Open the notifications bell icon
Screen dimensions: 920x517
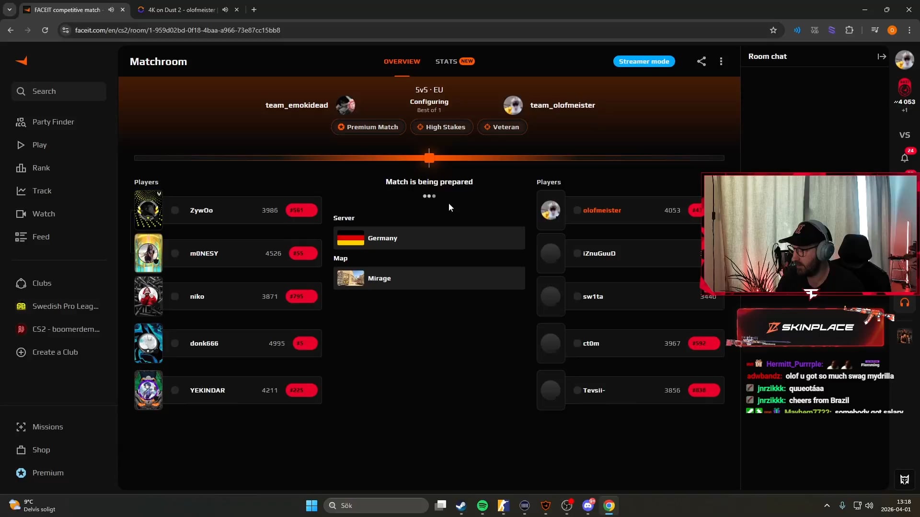click(904, 158)
